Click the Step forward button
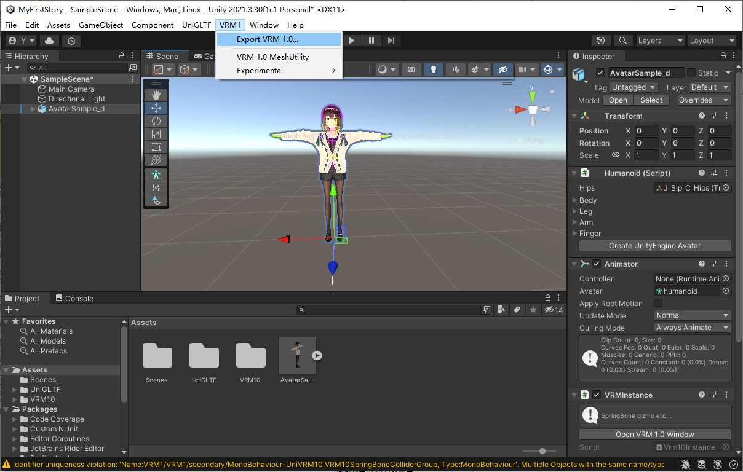 click(x=391, y=41)
